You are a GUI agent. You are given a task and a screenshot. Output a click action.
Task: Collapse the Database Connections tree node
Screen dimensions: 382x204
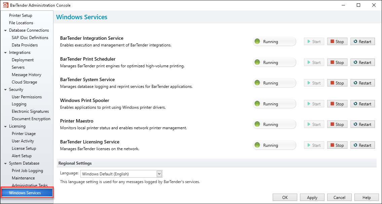[5, 31]
